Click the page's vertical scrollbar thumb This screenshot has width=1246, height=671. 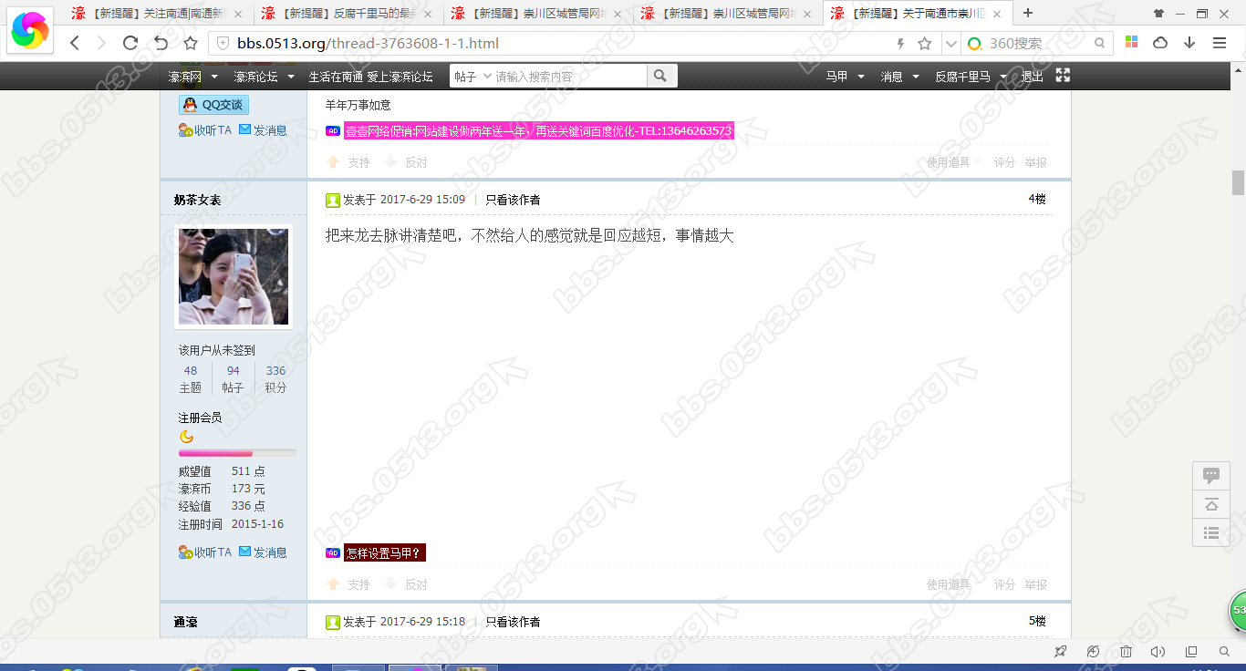click(x=1238, y=182)
